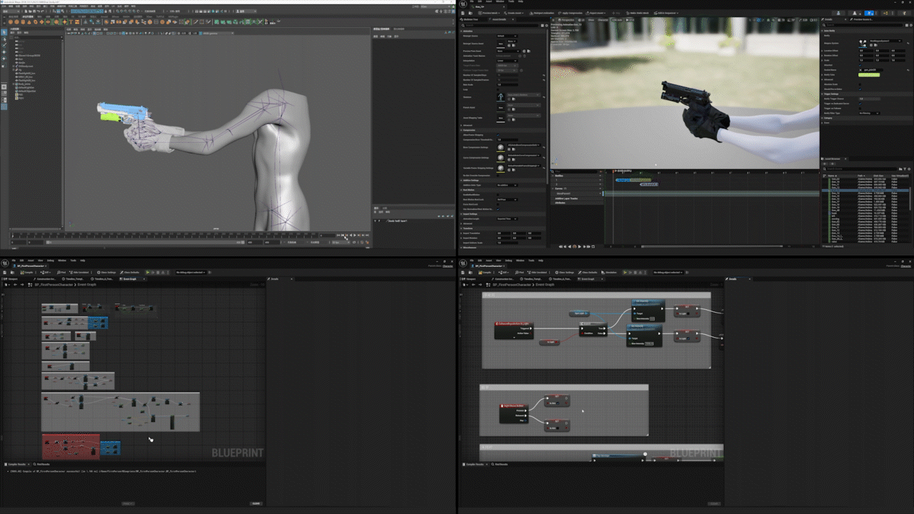The width and height of the screenshot is (914, 514).
Task: Open Construction Script tab in bottom-left Blueprint
Action: pos(44,279)
